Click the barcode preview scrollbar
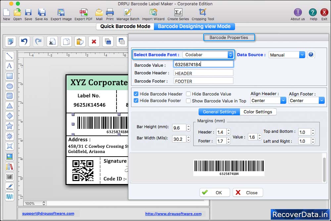This screenshot has height=221, width=331. pyautogui.click(x=324, y=169)
